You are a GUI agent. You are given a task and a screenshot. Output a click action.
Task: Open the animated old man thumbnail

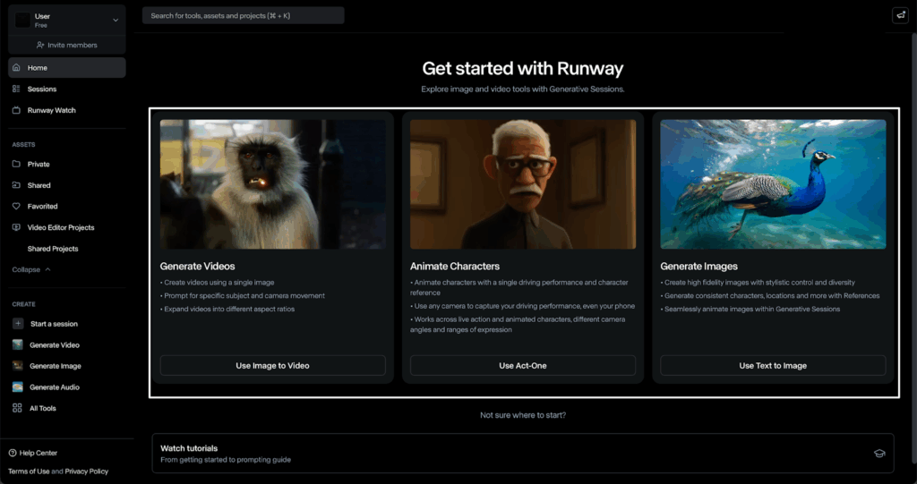(x=523, y=184)
